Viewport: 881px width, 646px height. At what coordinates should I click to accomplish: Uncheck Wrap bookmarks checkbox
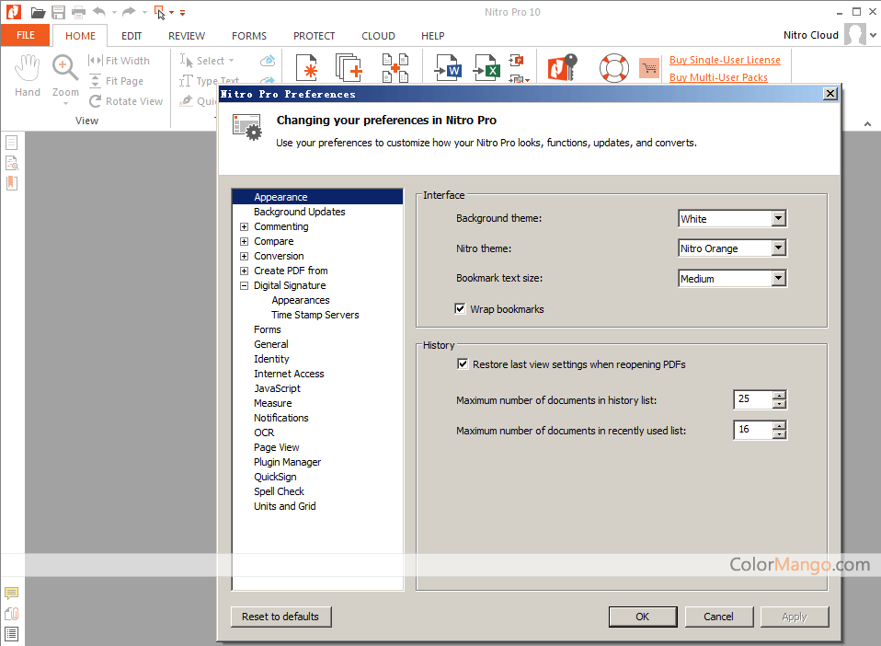[x=461, y=309]
